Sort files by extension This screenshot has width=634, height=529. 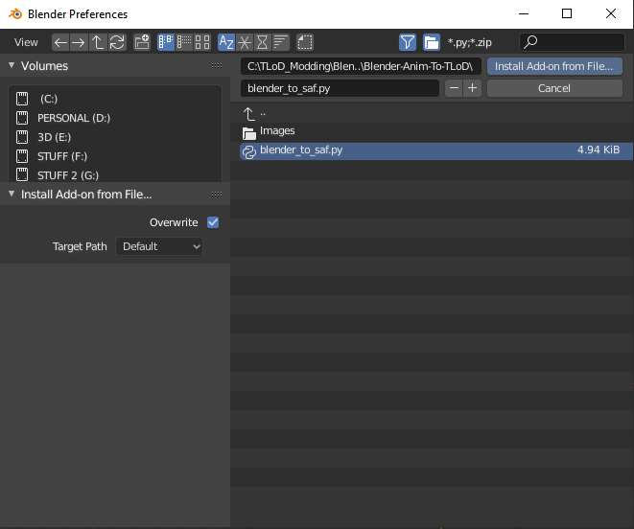coord(245,42)
